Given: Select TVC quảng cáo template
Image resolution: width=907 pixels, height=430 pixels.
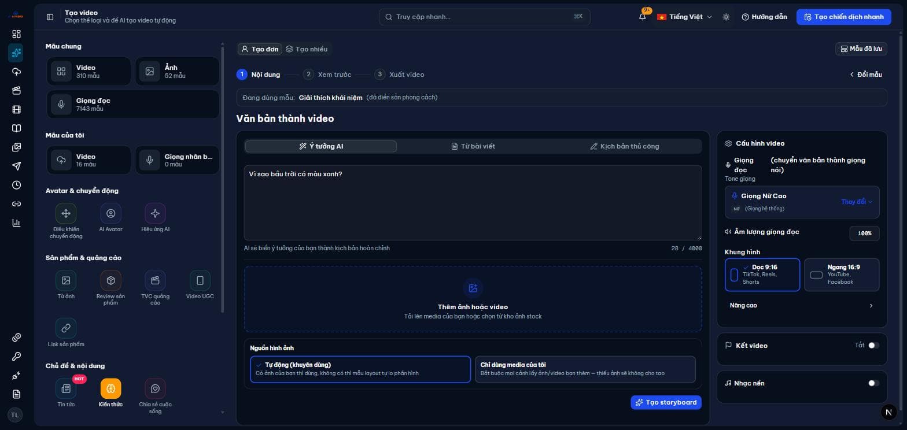Looking at the screenshot, I should (155, 280).
